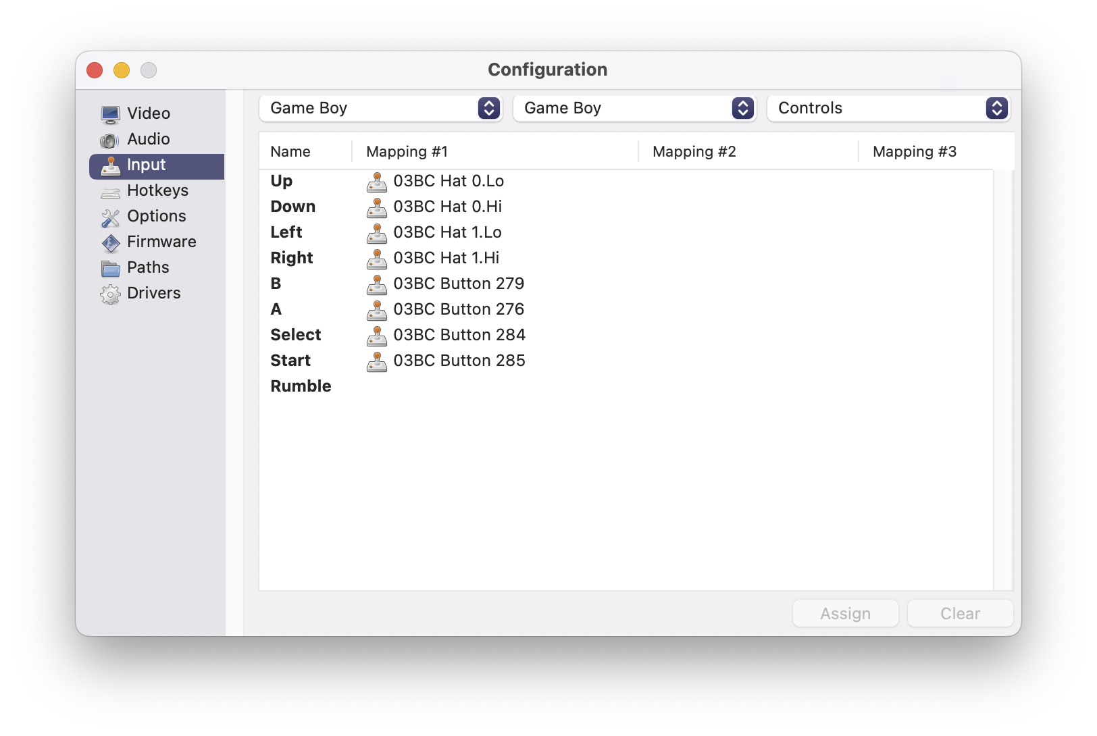Select the Rumble input row

(626, 386)
